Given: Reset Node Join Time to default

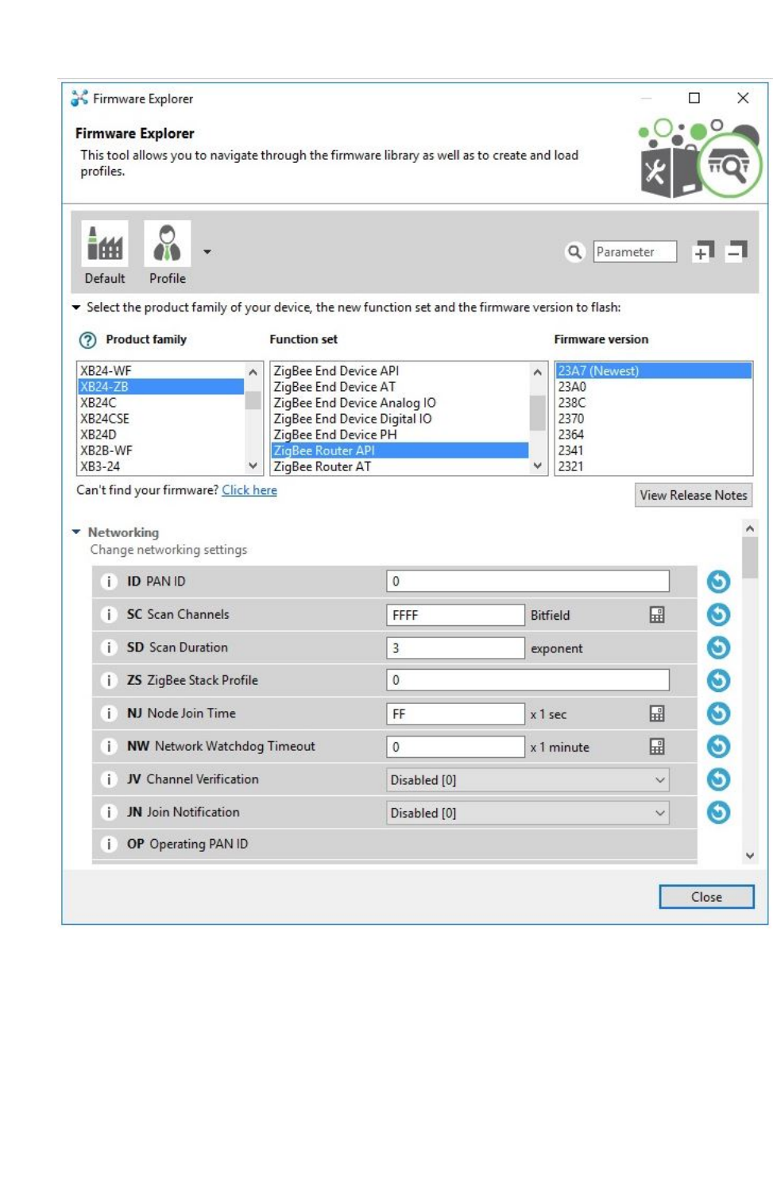Looking at the screenshot, I should [718, 713].
